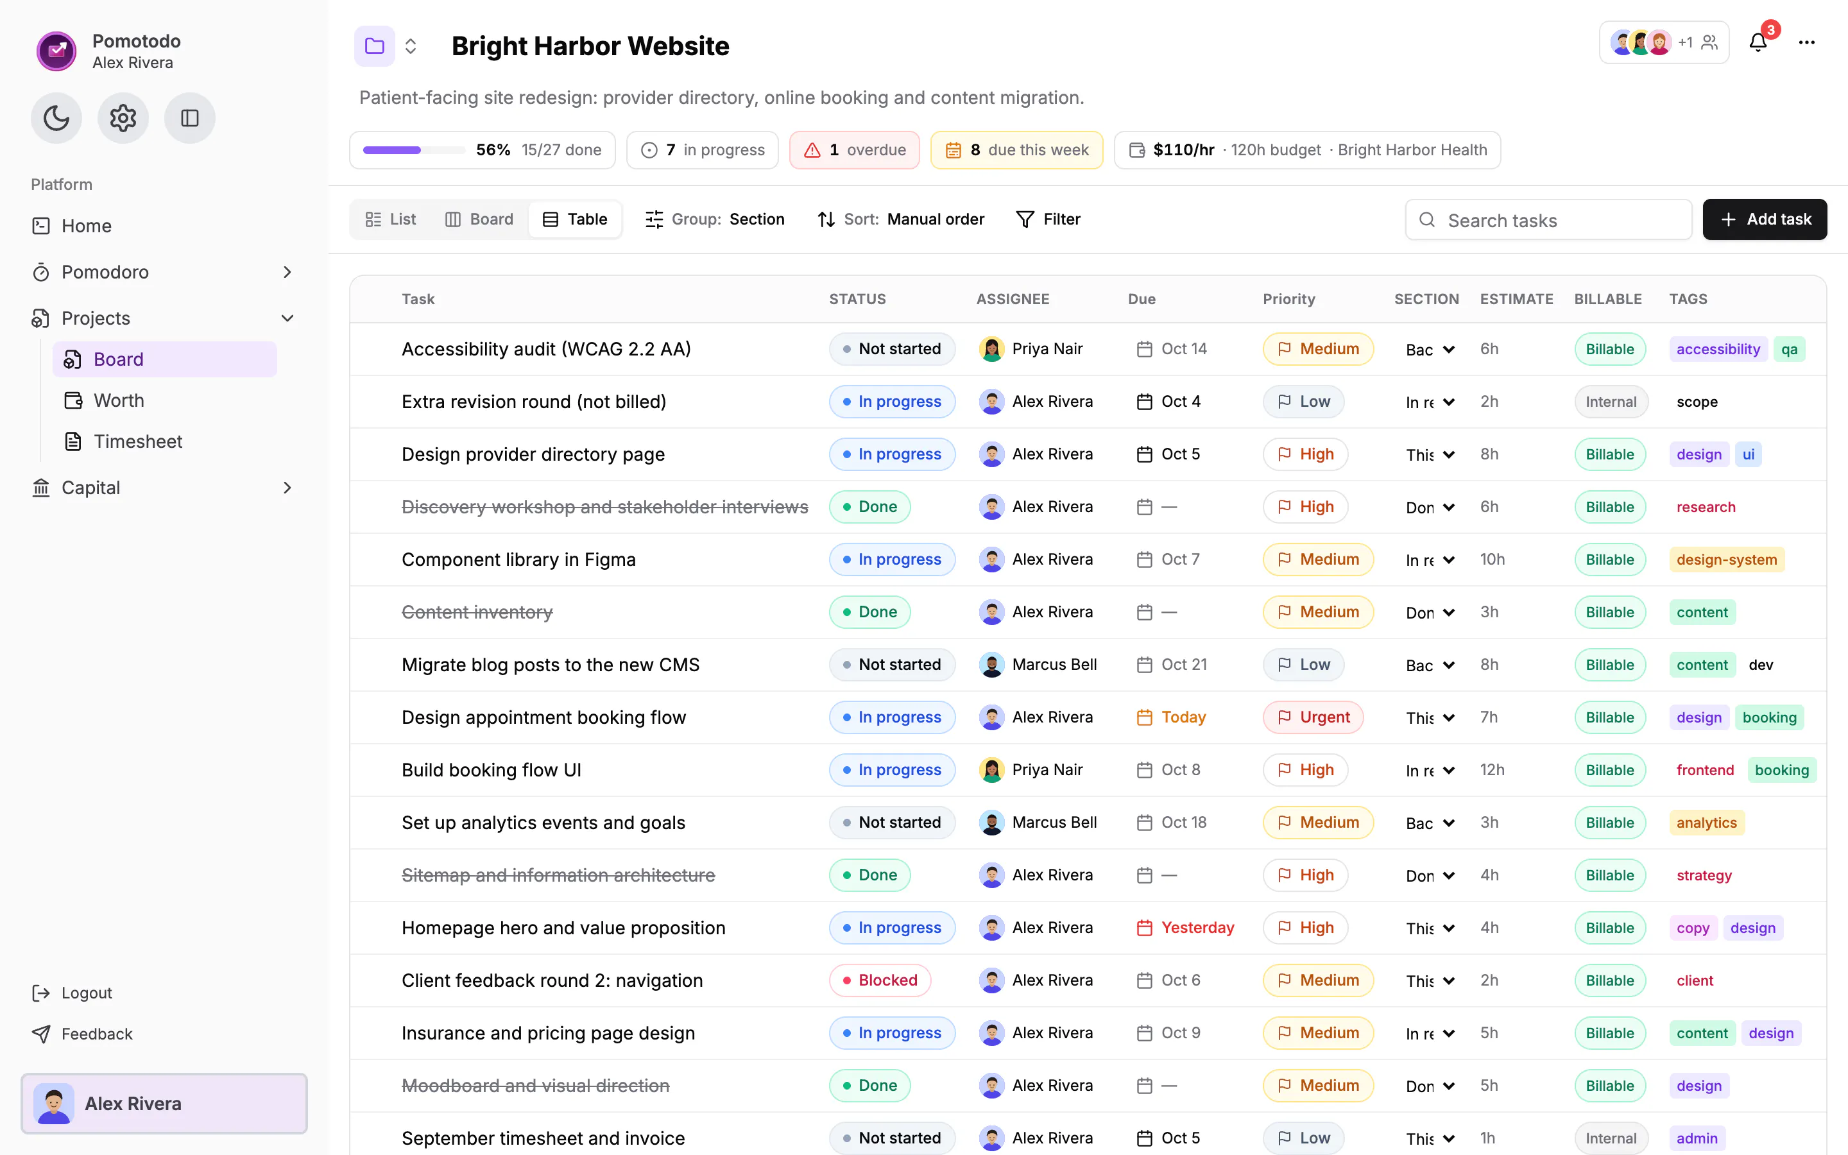The image size is (1848, 1155).
Task: Click Yesterday due date on Homepage hero row
Action: (x=1186, y=927)
